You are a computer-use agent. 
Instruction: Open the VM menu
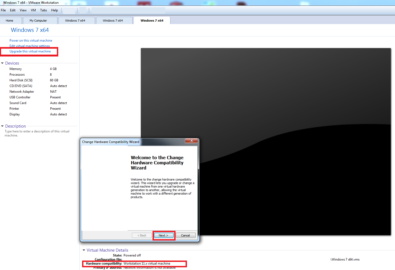33,10
